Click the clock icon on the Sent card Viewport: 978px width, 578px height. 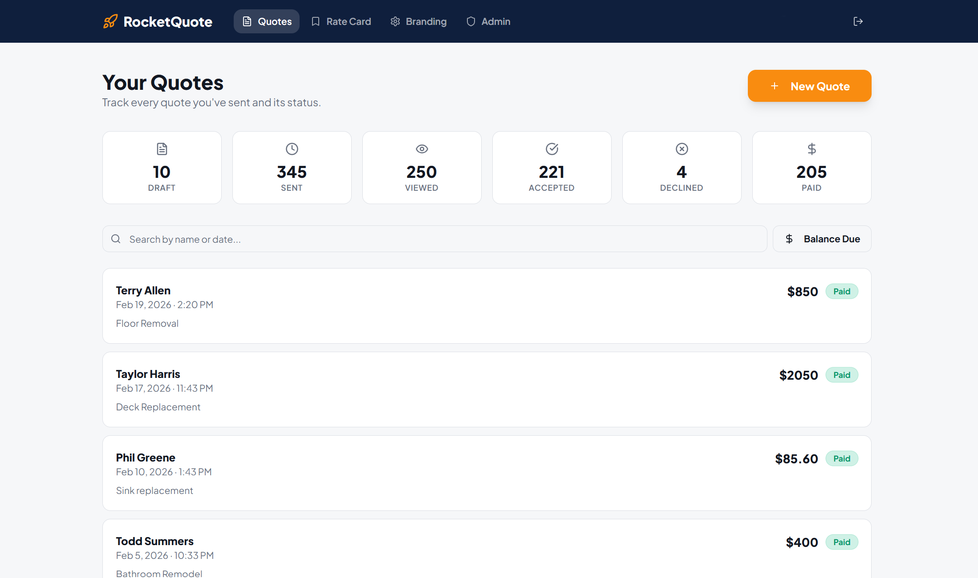pos(292,149)
